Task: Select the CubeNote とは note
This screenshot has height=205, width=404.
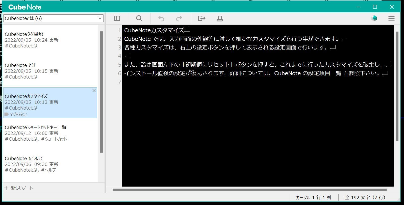Action: pos(50,71)
